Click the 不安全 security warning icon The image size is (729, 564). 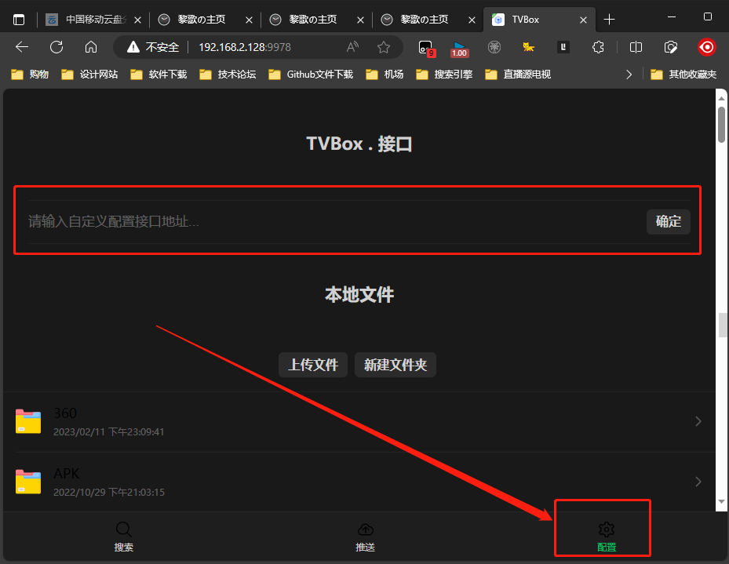pos(133,47)
